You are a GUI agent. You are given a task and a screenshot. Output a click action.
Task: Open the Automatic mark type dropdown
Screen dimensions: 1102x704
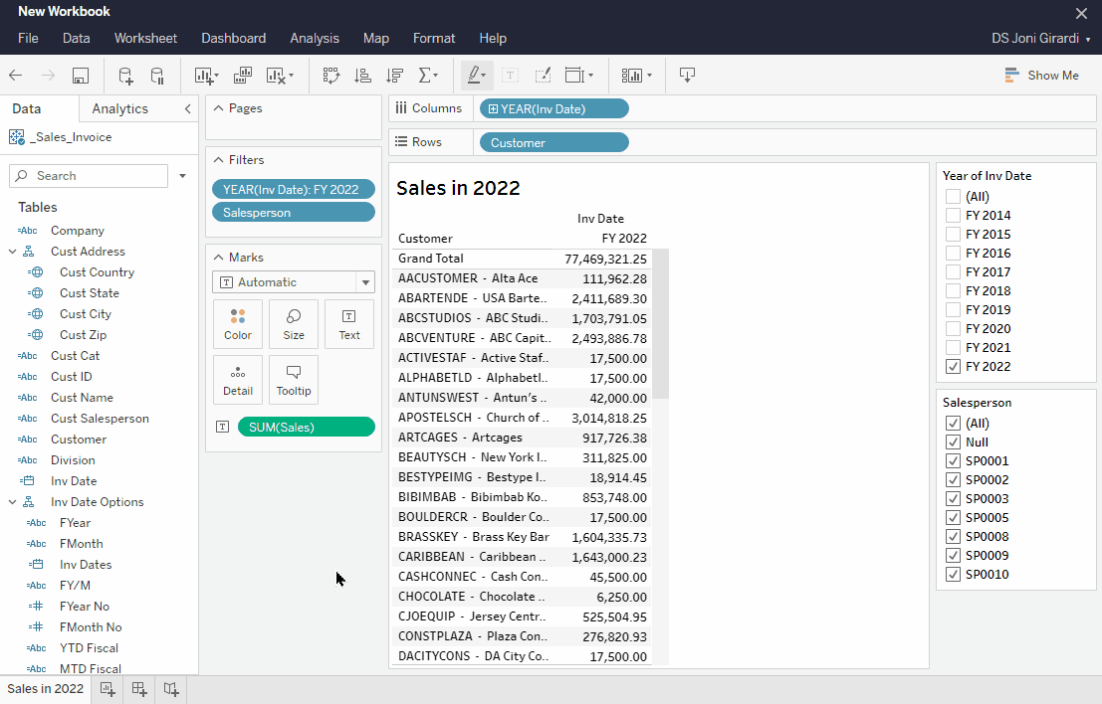pyautogui.click(x=293, y=282)
